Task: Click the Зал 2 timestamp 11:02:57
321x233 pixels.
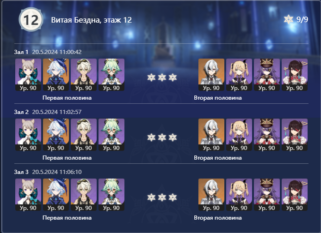Action: [x=57, y=112]
